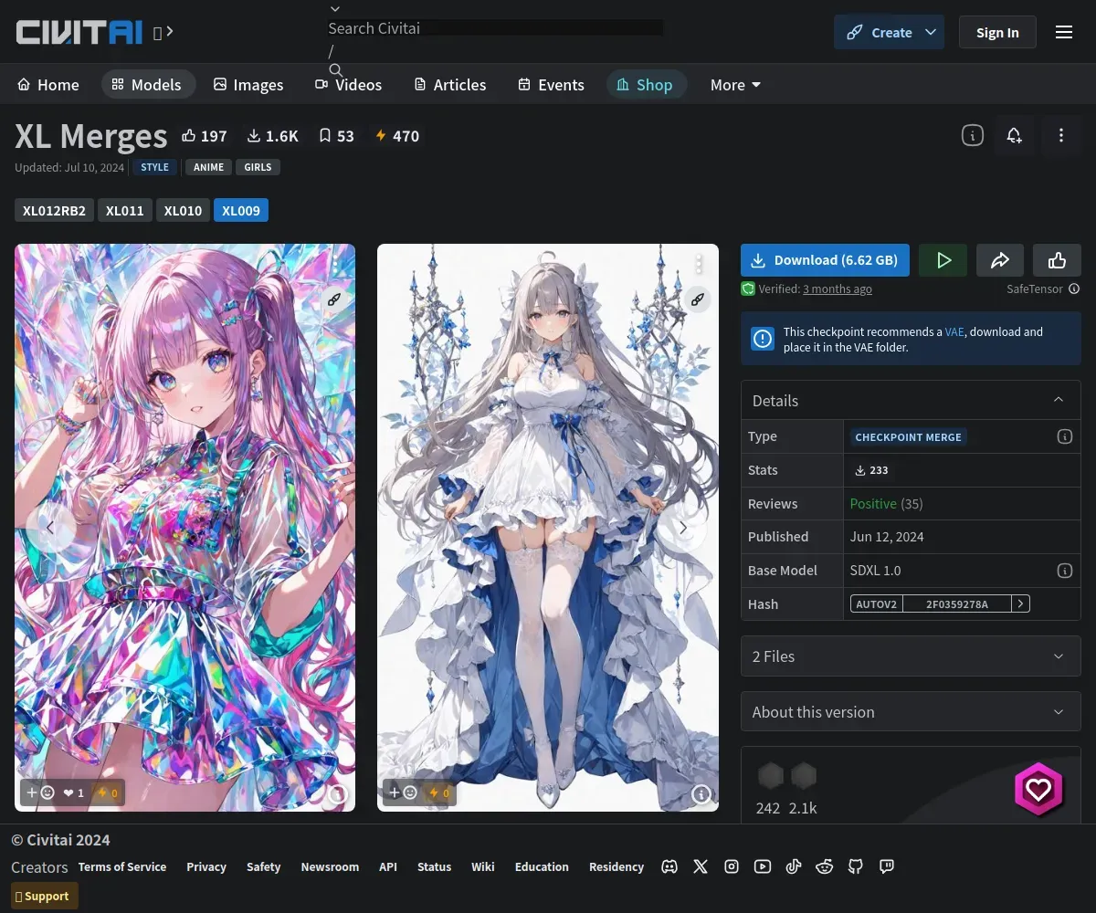The width and height of the screenshot is (1096, 913).
Task: Click the green play generate button
Action: click(943, 260)
